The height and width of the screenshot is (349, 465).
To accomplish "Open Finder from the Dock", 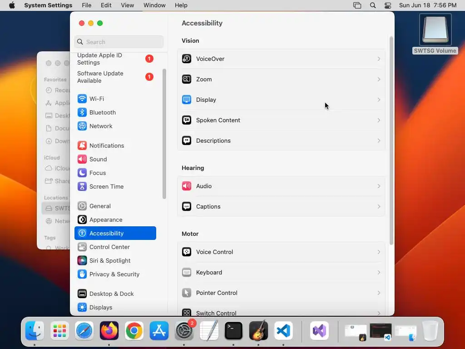I will point(35,331).
